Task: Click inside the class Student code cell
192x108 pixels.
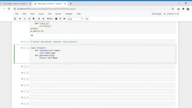Action: (102, 54)
